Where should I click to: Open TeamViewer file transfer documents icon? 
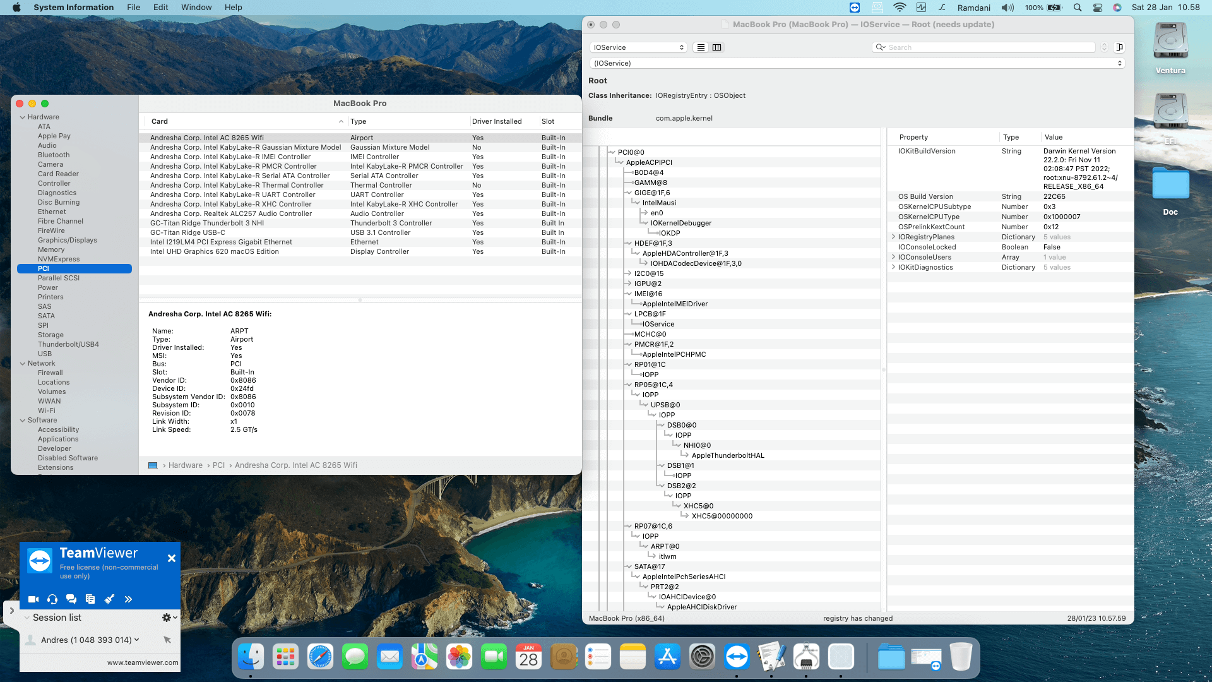coord(90,599)
